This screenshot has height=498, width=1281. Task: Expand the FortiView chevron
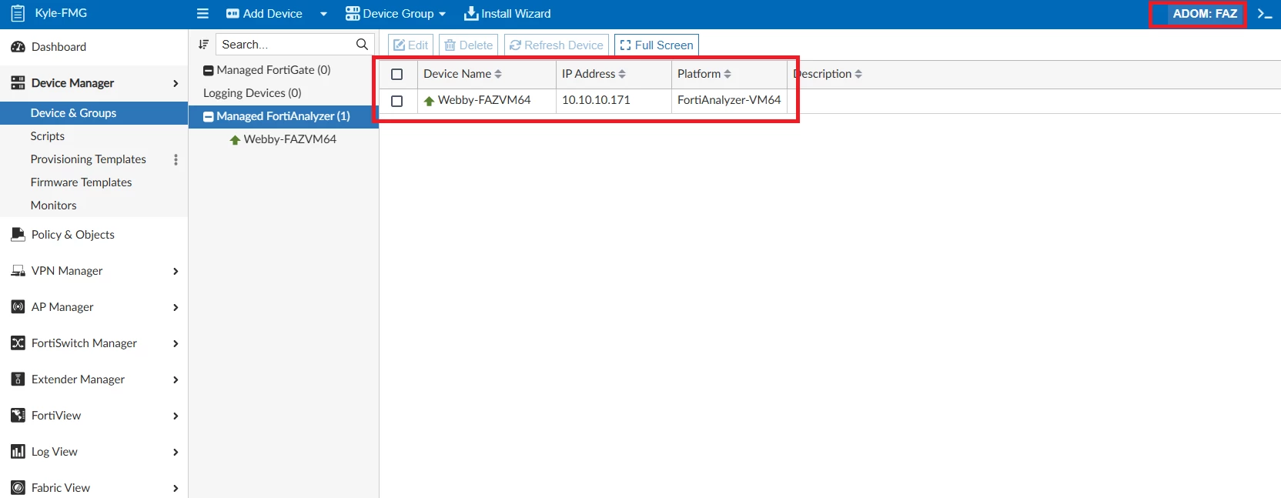(x=176, y=416)
